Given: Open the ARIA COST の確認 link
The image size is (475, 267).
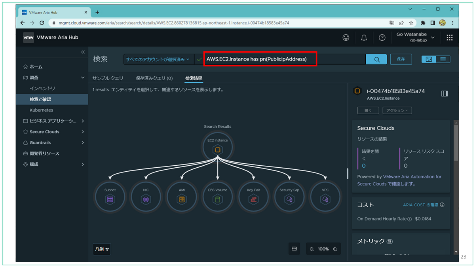Looking at the screenshot, I should coord(420,205).
